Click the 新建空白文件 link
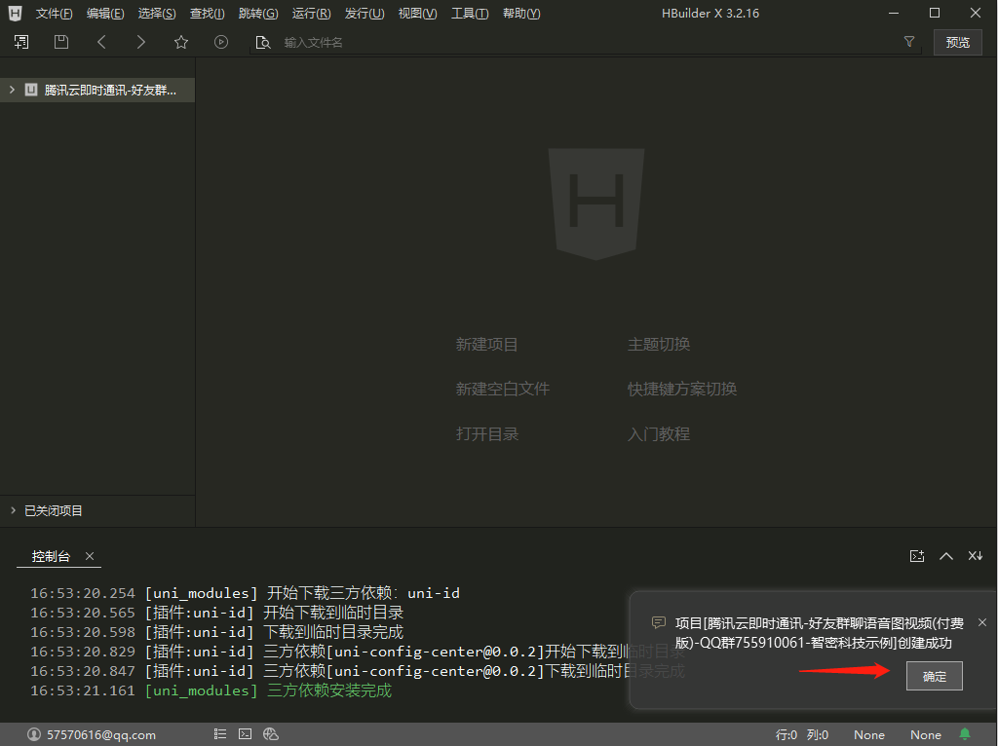The height and width of the screenshot is (746, 998). tap(503, 389)
